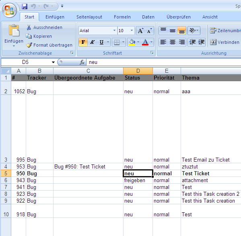The image size is (241, 236).
Task: Open the font color dropdown arrow
Action: tap(152, 42)
